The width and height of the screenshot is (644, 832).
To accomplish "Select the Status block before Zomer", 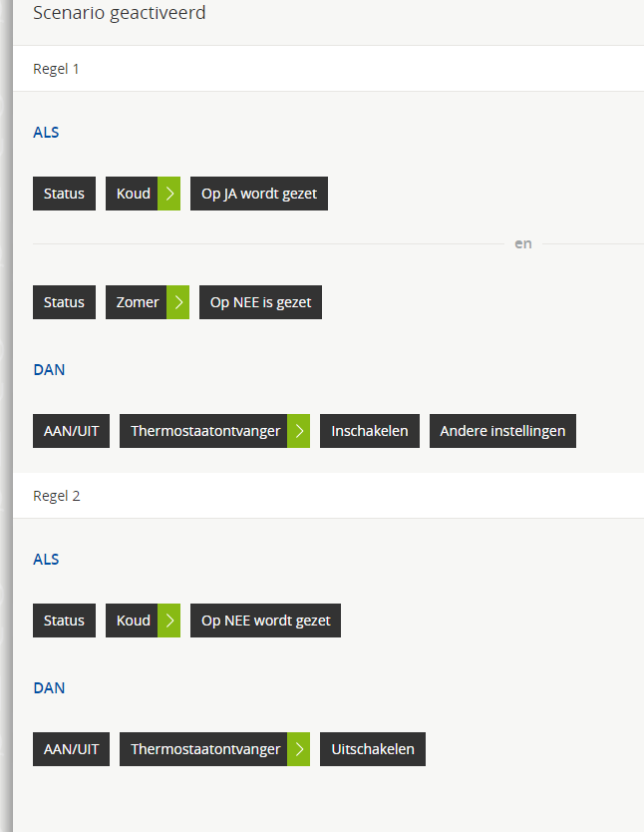I will point(64,302).
